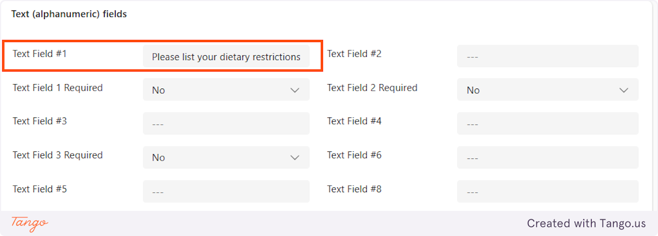Focus the Text Field #5 input box
Image resolution: width=658 pixels, height=236 pixels.
[x=226, y=191]
